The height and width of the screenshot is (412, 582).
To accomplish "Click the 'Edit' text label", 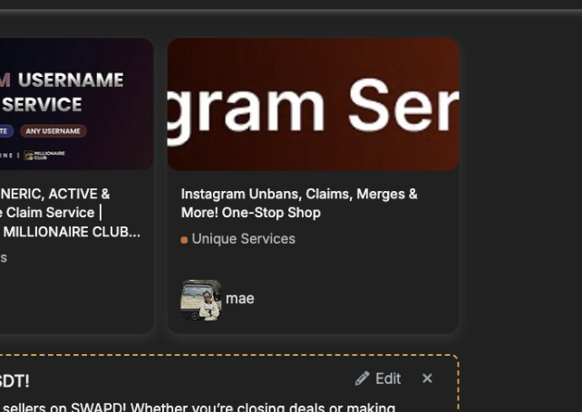I will tap(388, 378).
